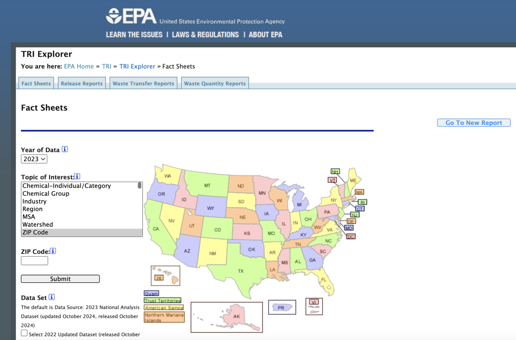This screenshot has height=340, width=516.
Task: Click the NH callout label
Action: pos(335,172)
